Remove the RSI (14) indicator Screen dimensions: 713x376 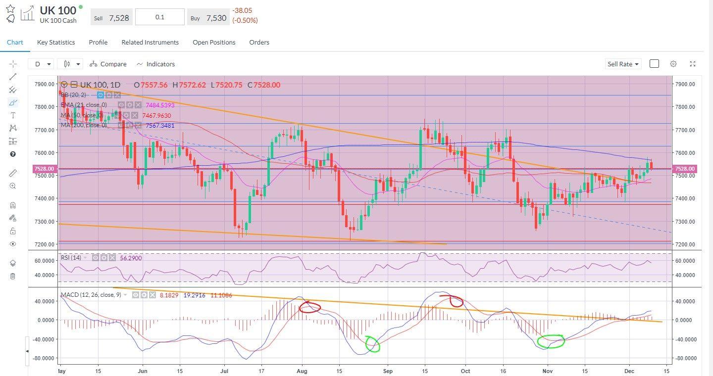click(x=112, y=258)
